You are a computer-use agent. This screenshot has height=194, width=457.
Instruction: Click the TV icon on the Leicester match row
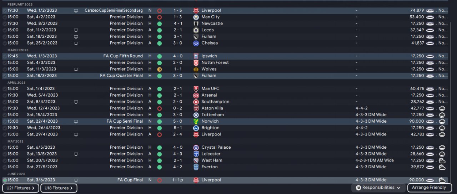[x=76, y=154]
